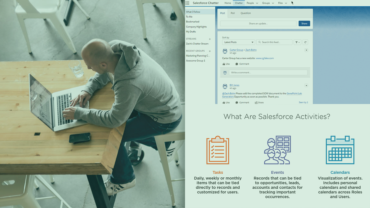Expand the People nav dropdown chevron

coord(257,3)
